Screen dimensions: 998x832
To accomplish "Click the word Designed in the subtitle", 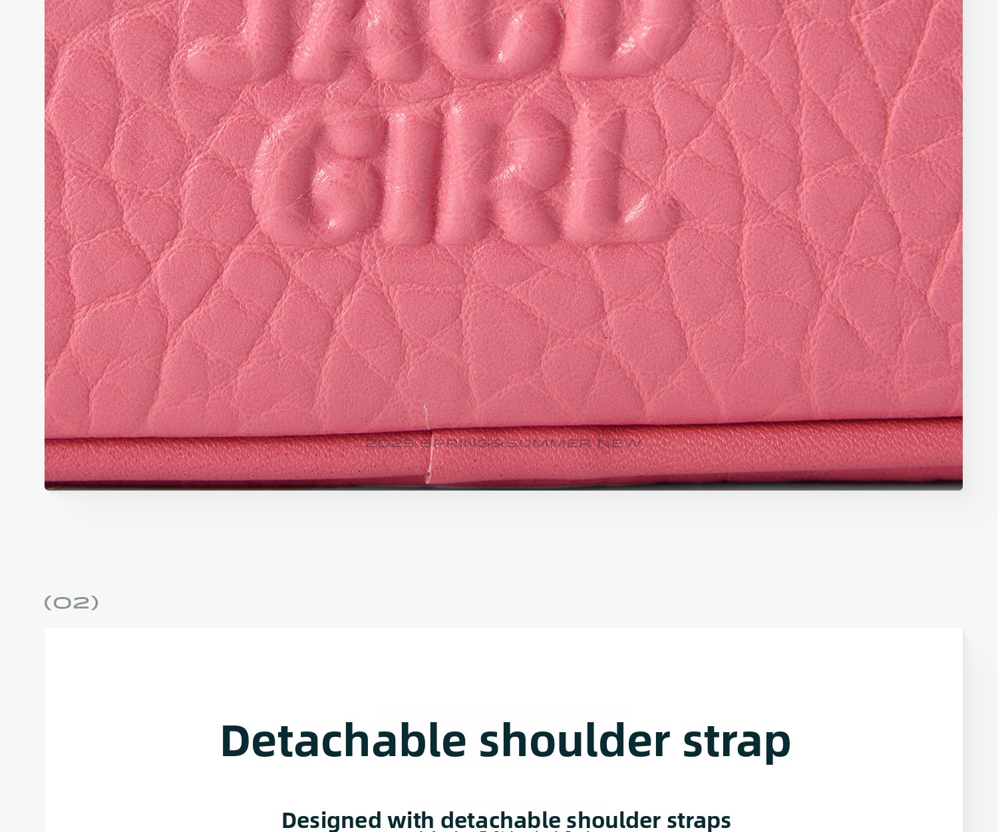I will tap(331, 820).
